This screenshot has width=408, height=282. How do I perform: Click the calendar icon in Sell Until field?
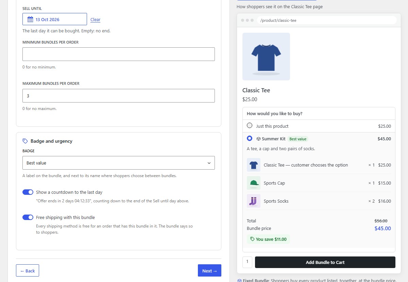coord(30,19)
